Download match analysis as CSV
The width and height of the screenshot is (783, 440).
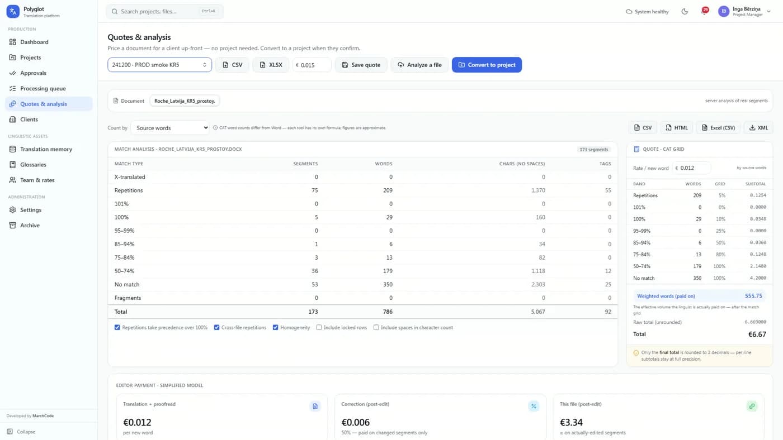coord(643,128)
